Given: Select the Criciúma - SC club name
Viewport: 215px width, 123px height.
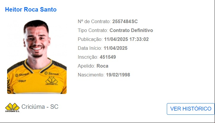Looking at the screenshot, I should click(40, 107).
